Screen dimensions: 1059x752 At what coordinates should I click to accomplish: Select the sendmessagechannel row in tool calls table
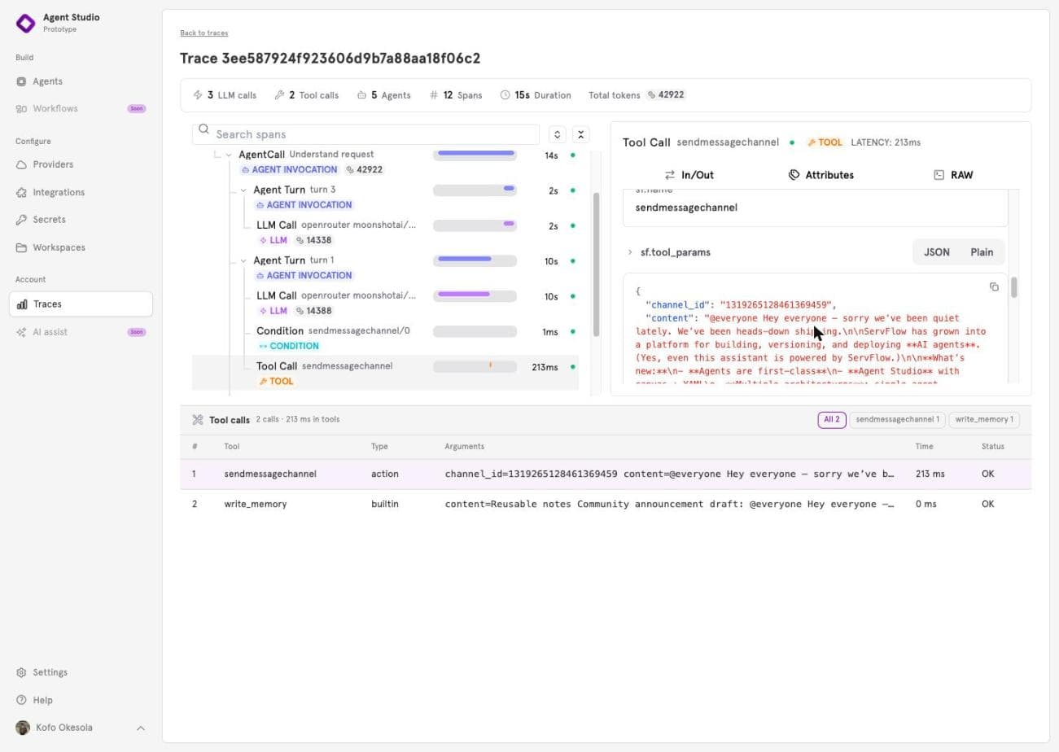coord(606,474)
